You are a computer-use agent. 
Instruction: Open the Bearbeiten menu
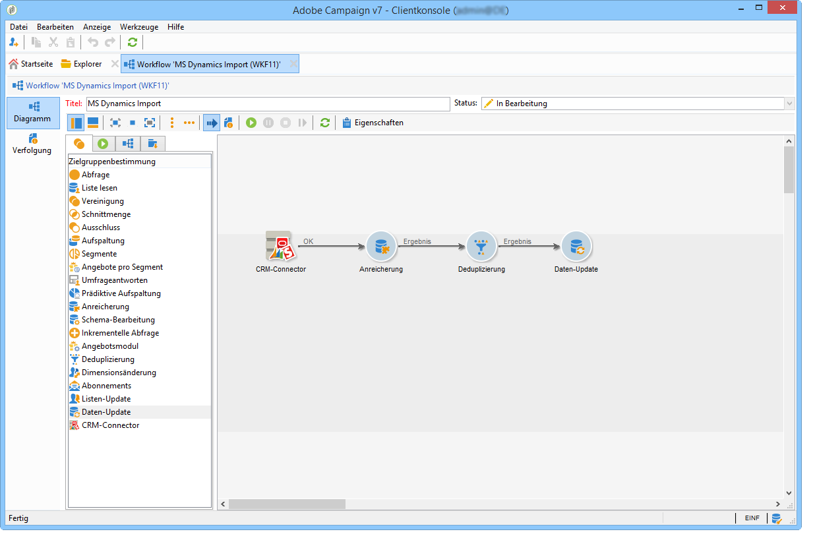55,27
